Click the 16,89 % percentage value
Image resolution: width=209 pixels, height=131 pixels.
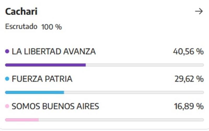click(189, 106)
